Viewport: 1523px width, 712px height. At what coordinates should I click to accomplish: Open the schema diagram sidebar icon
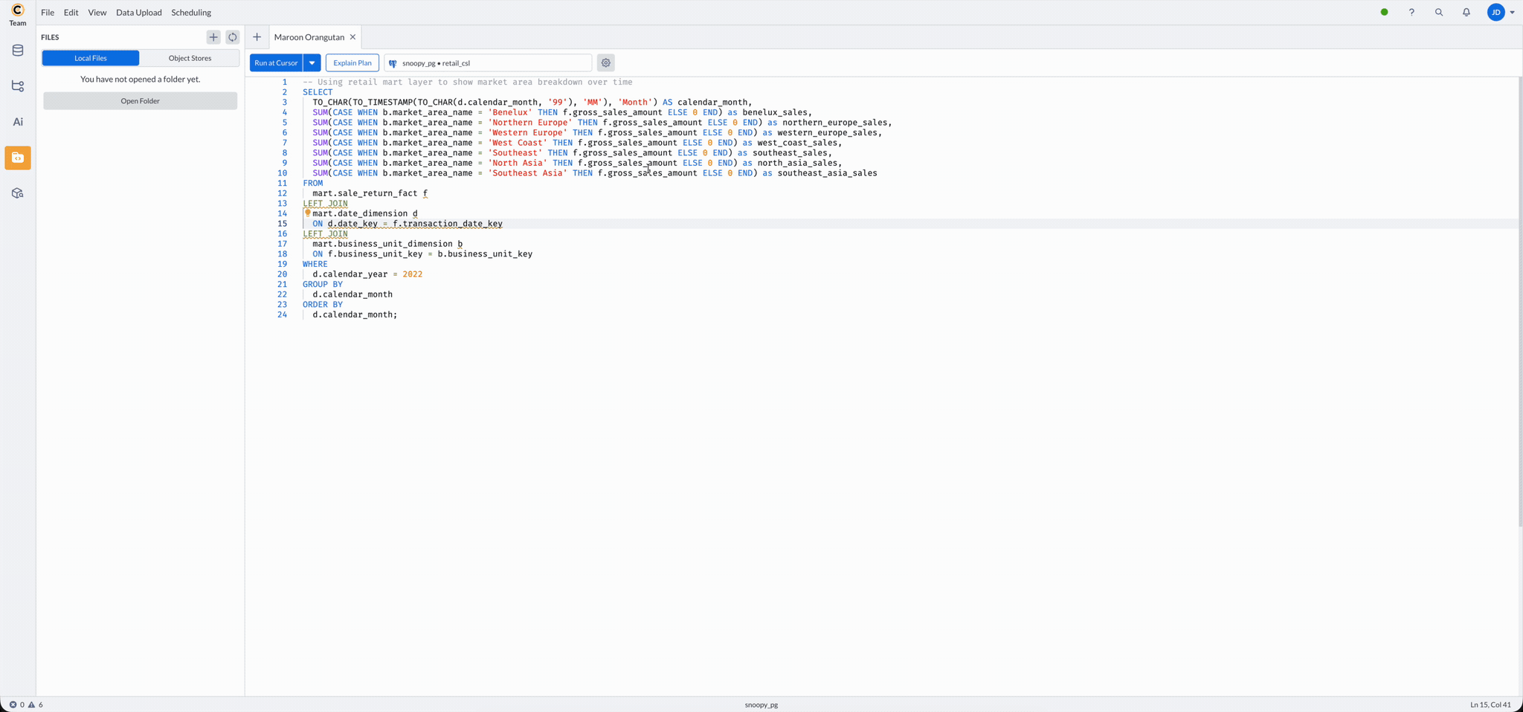[x=18, y=86]
